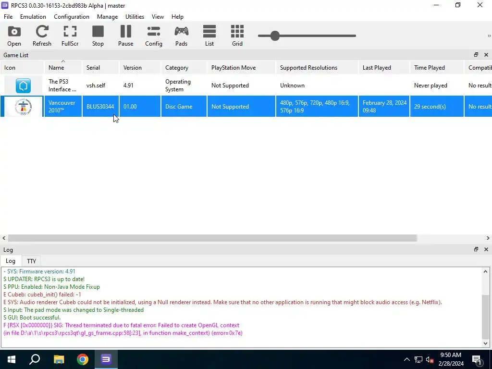Sort by Last Played column header
Viewport: 492px width, 369px height.
pos(384,67)
